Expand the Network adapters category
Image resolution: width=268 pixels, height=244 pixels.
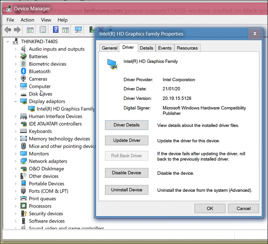click(16, 161)
